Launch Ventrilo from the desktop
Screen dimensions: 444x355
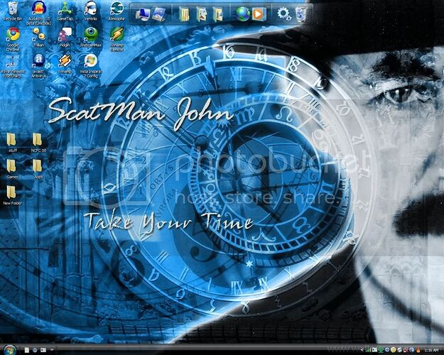pyautogui.click(x=91, y=9)
